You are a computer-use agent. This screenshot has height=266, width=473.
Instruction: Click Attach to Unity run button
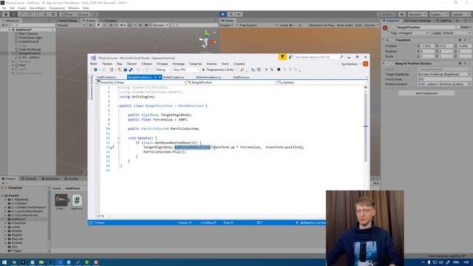point(220,70)
